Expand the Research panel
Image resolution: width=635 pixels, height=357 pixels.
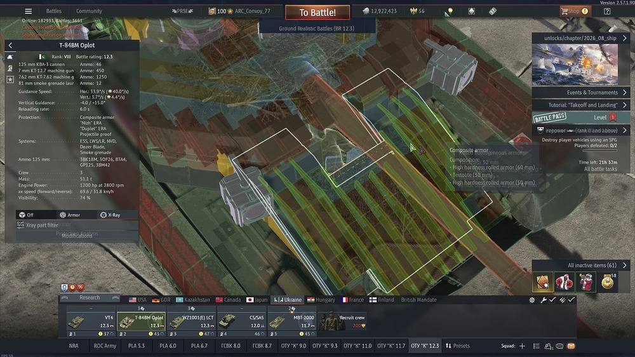[90, 297]
